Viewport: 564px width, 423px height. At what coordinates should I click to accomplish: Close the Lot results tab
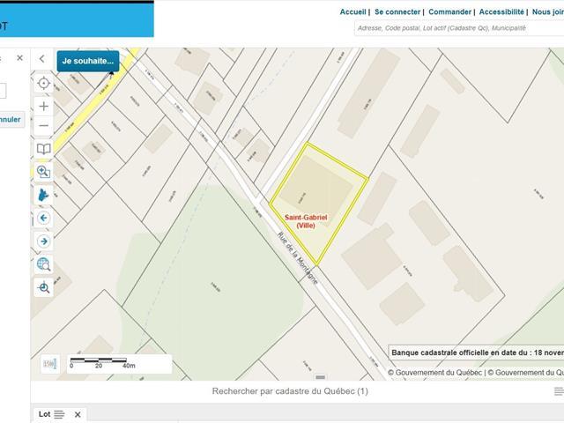click(78, 414)
